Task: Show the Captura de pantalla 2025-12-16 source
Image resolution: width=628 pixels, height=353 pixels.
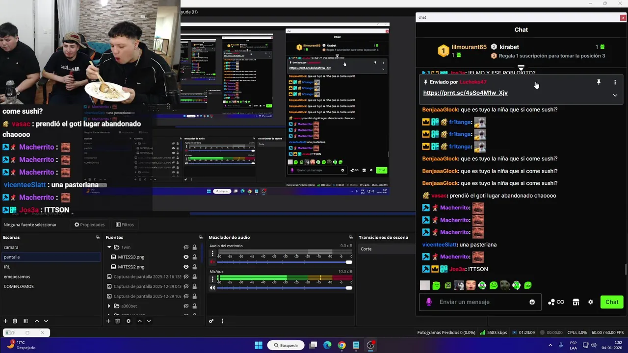Action: click(x=186, y=277)
